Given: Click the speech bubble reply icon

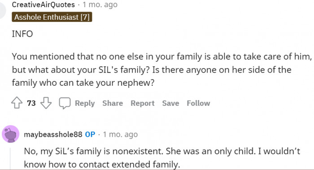Looking at the screenshot, I should [65, 103].
